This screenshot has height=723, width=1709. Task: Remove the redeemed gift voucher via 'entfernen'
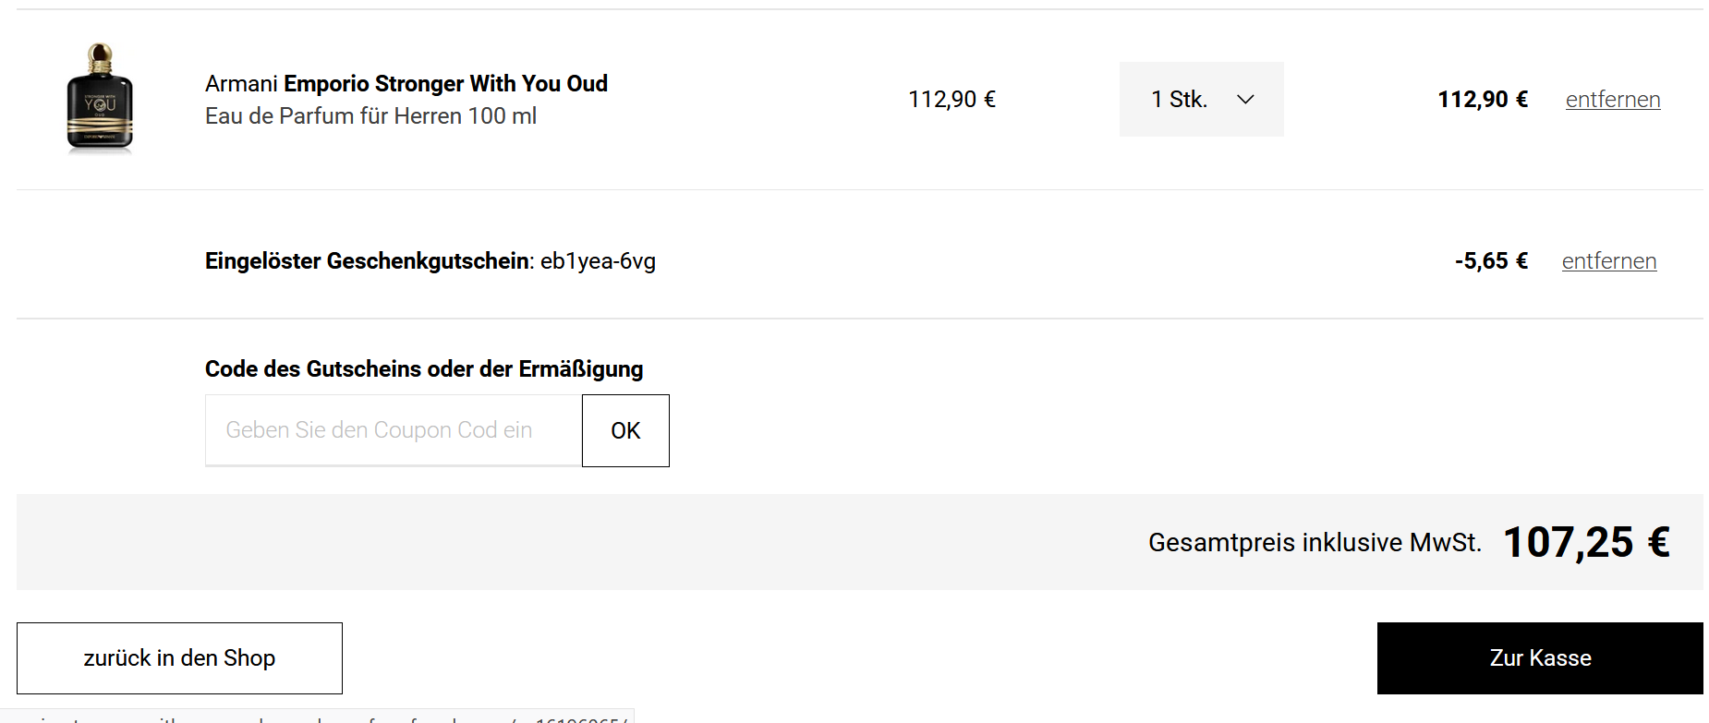click(x=1608, y=261)
